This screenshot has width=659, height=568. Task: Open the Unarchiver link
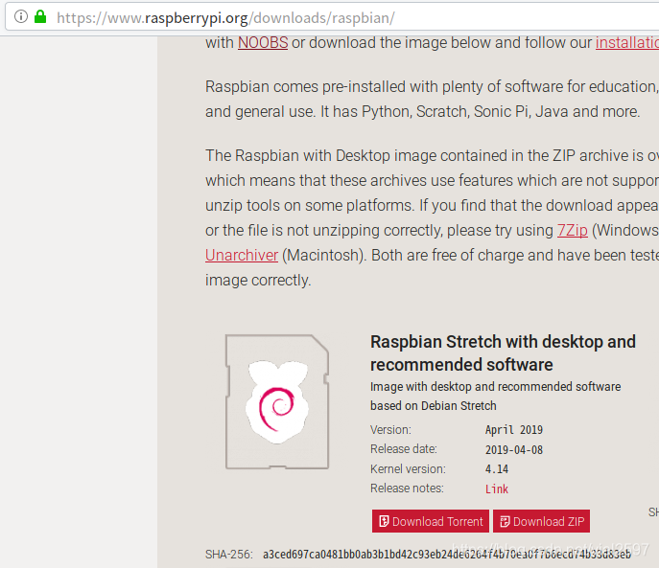coord(242,255)
